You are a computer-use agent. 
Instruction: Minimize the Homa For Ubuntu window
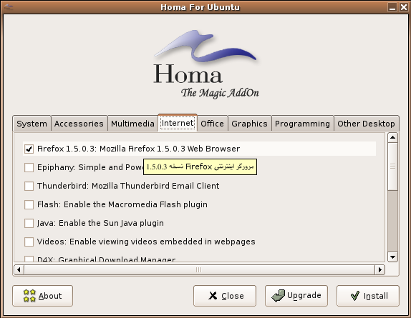pyautogui.click(x=392, y=7)
